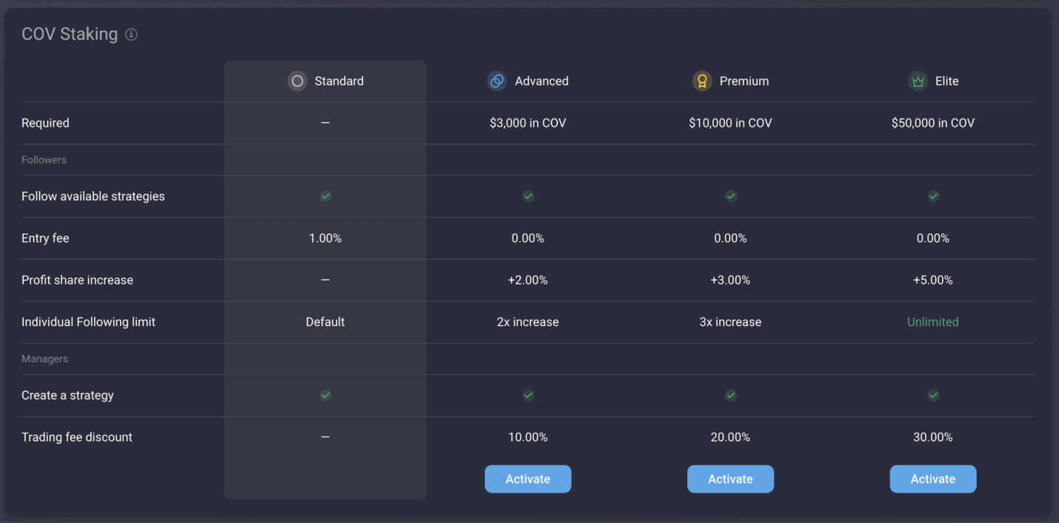Click Premium's Follow available strategies checkmark
The height and width of the screenshot is (523, 1059).
[x=731, y=196]
